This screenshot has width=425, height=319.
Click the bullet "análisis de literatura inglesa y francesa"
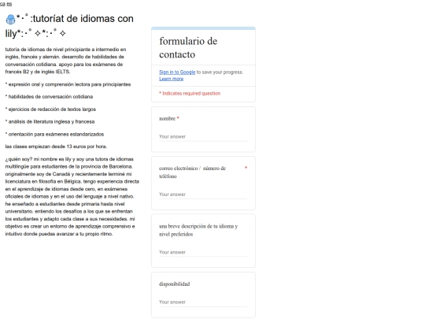(50, 122)
